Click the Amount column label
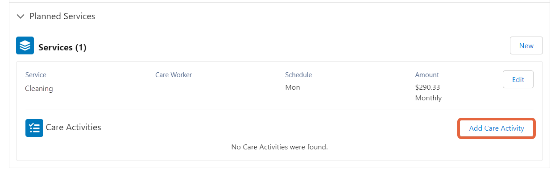This screenshot has height=169, width=559. pyautogui.click(x=427, y=75)
